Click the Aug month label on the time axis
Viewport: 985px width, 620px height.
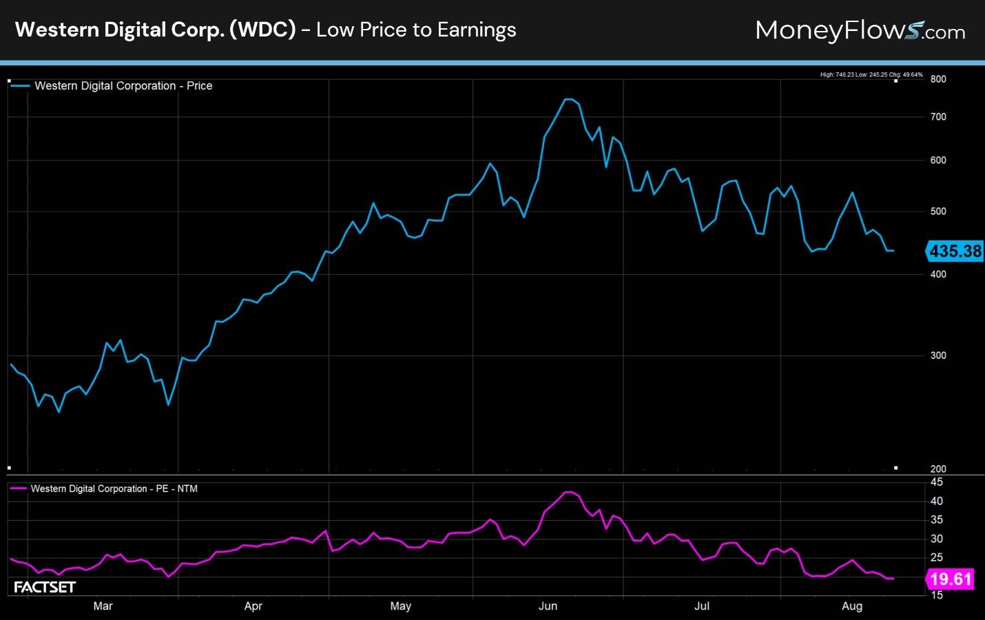(852, 606)
